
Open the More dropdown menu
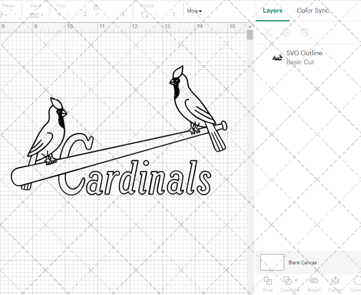point(194,11)
